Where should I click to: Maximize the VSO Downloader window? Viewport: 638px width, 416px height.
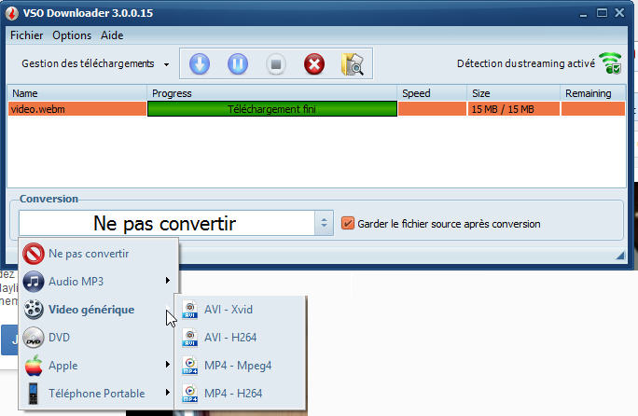pyautogui.click(x=602, y=13)
